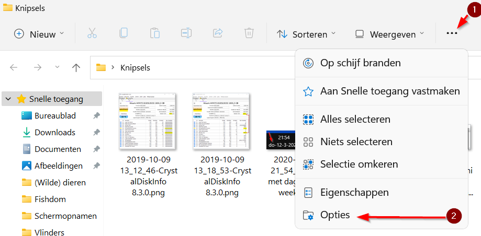The height and width of the screenshot is (236, 481).
Task: Select Eigenschappen in the menu
Action: 354,192
